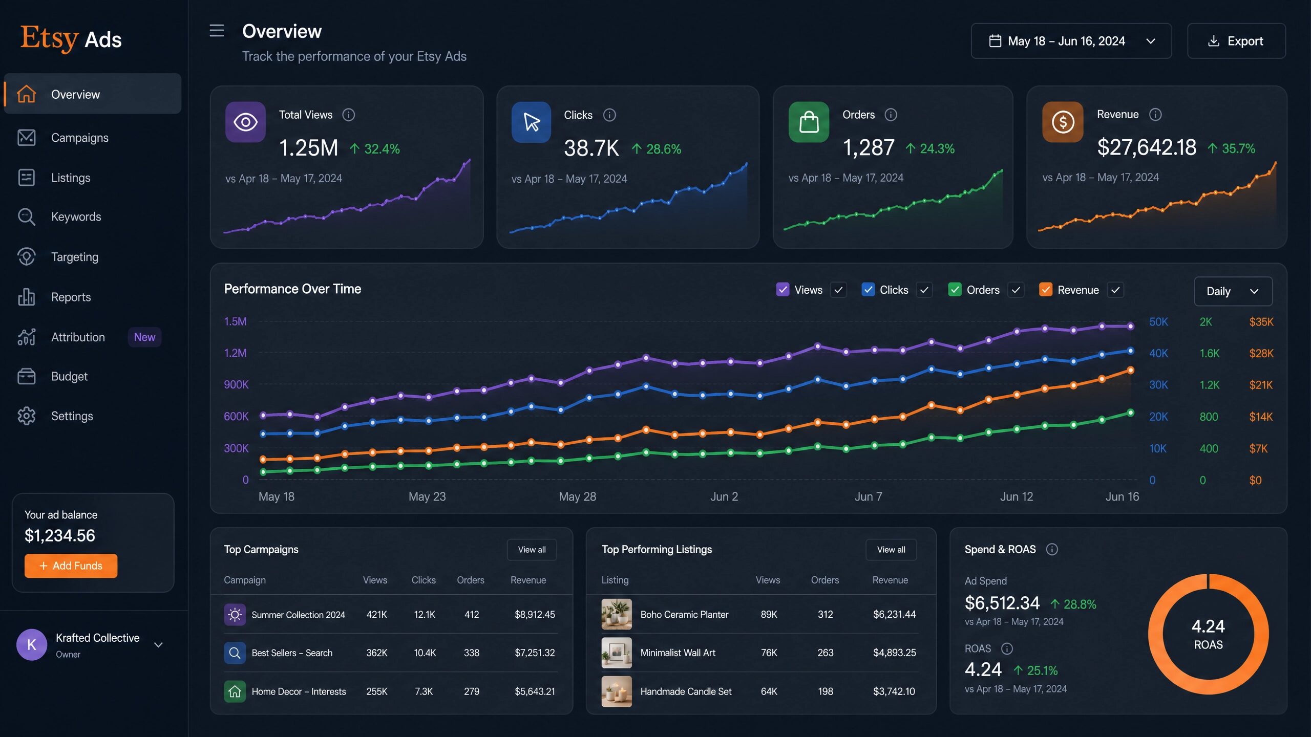Click Summer Collection 2024 sun icon

[x=235, y=614]
